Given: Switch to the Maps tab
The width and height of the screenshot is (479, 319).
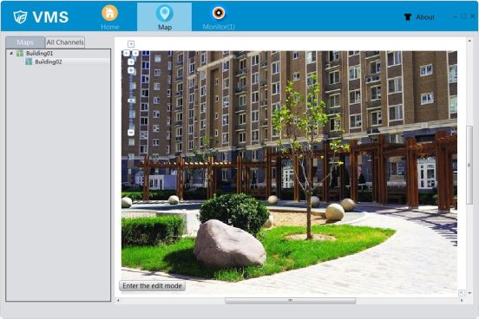Looking at the screenshot, I should [x=25, y=42].
